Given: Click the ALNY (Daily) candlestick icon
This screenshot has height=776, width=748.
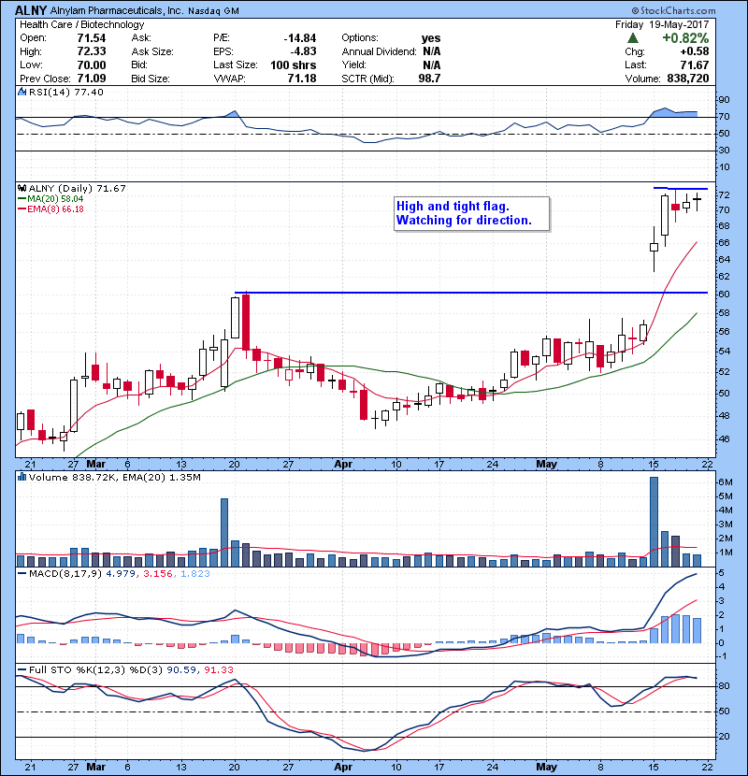Looking at the screenshot, I should tap(22, 189).
